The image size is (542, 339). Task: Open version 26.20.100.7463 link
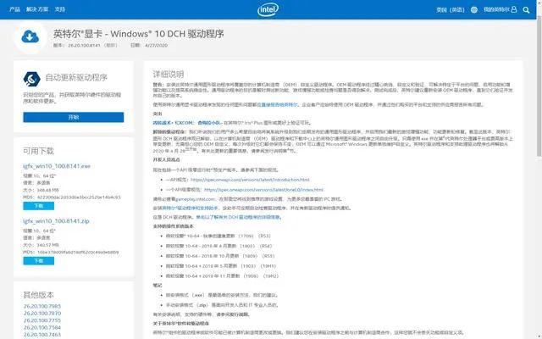pos(42,335)
